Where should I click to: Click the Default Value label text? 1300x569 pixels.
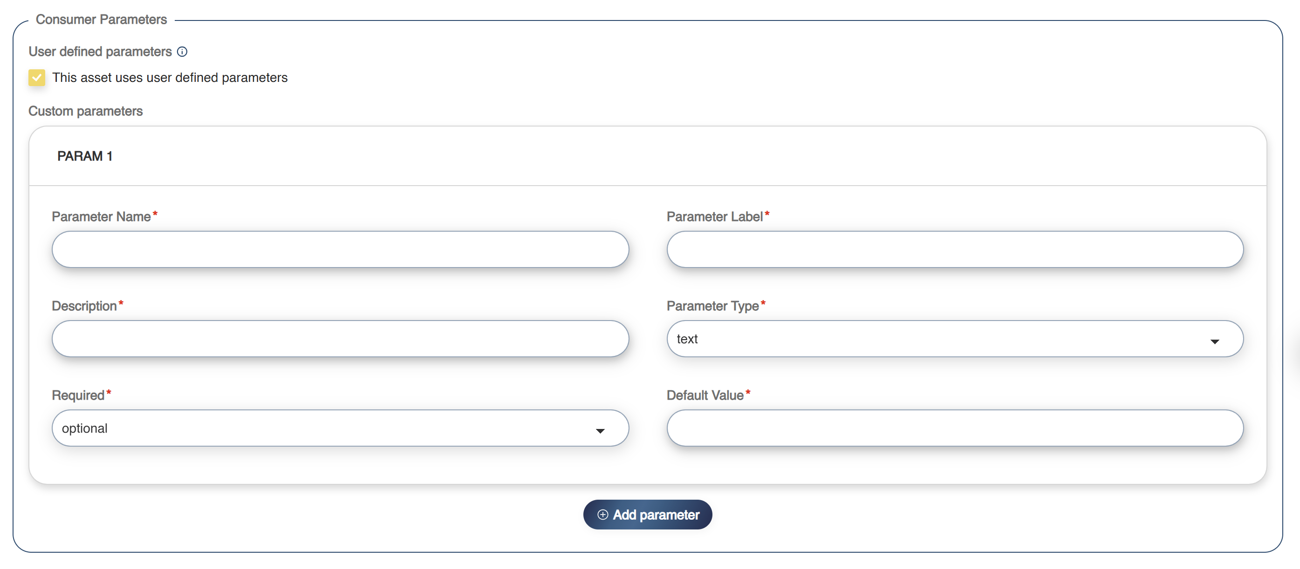(x=705, y=395)
